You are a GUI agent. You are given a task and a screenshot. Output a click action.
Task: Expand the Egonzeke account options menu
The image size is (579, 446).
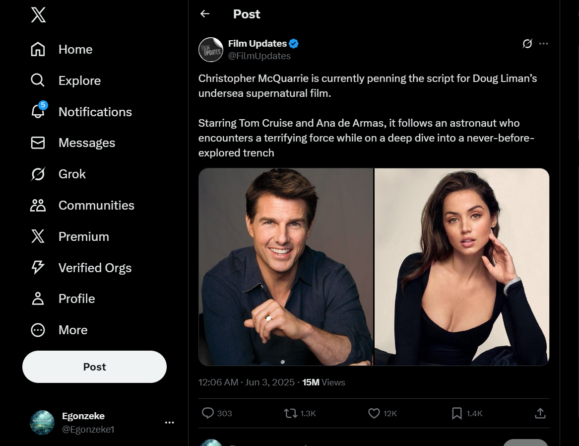point(170,423)
